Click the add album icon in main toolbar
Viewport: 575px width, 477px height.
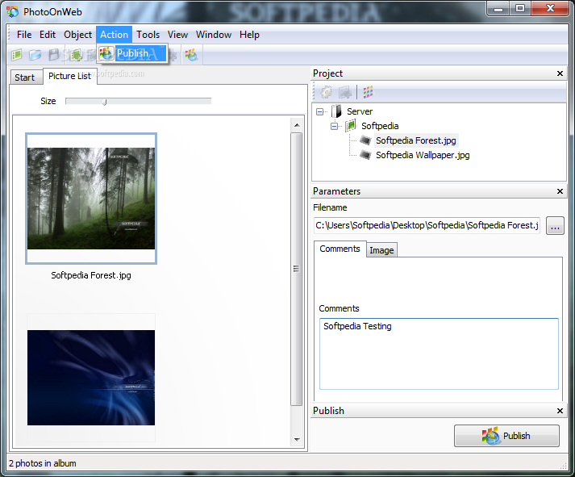click(76, 55)
